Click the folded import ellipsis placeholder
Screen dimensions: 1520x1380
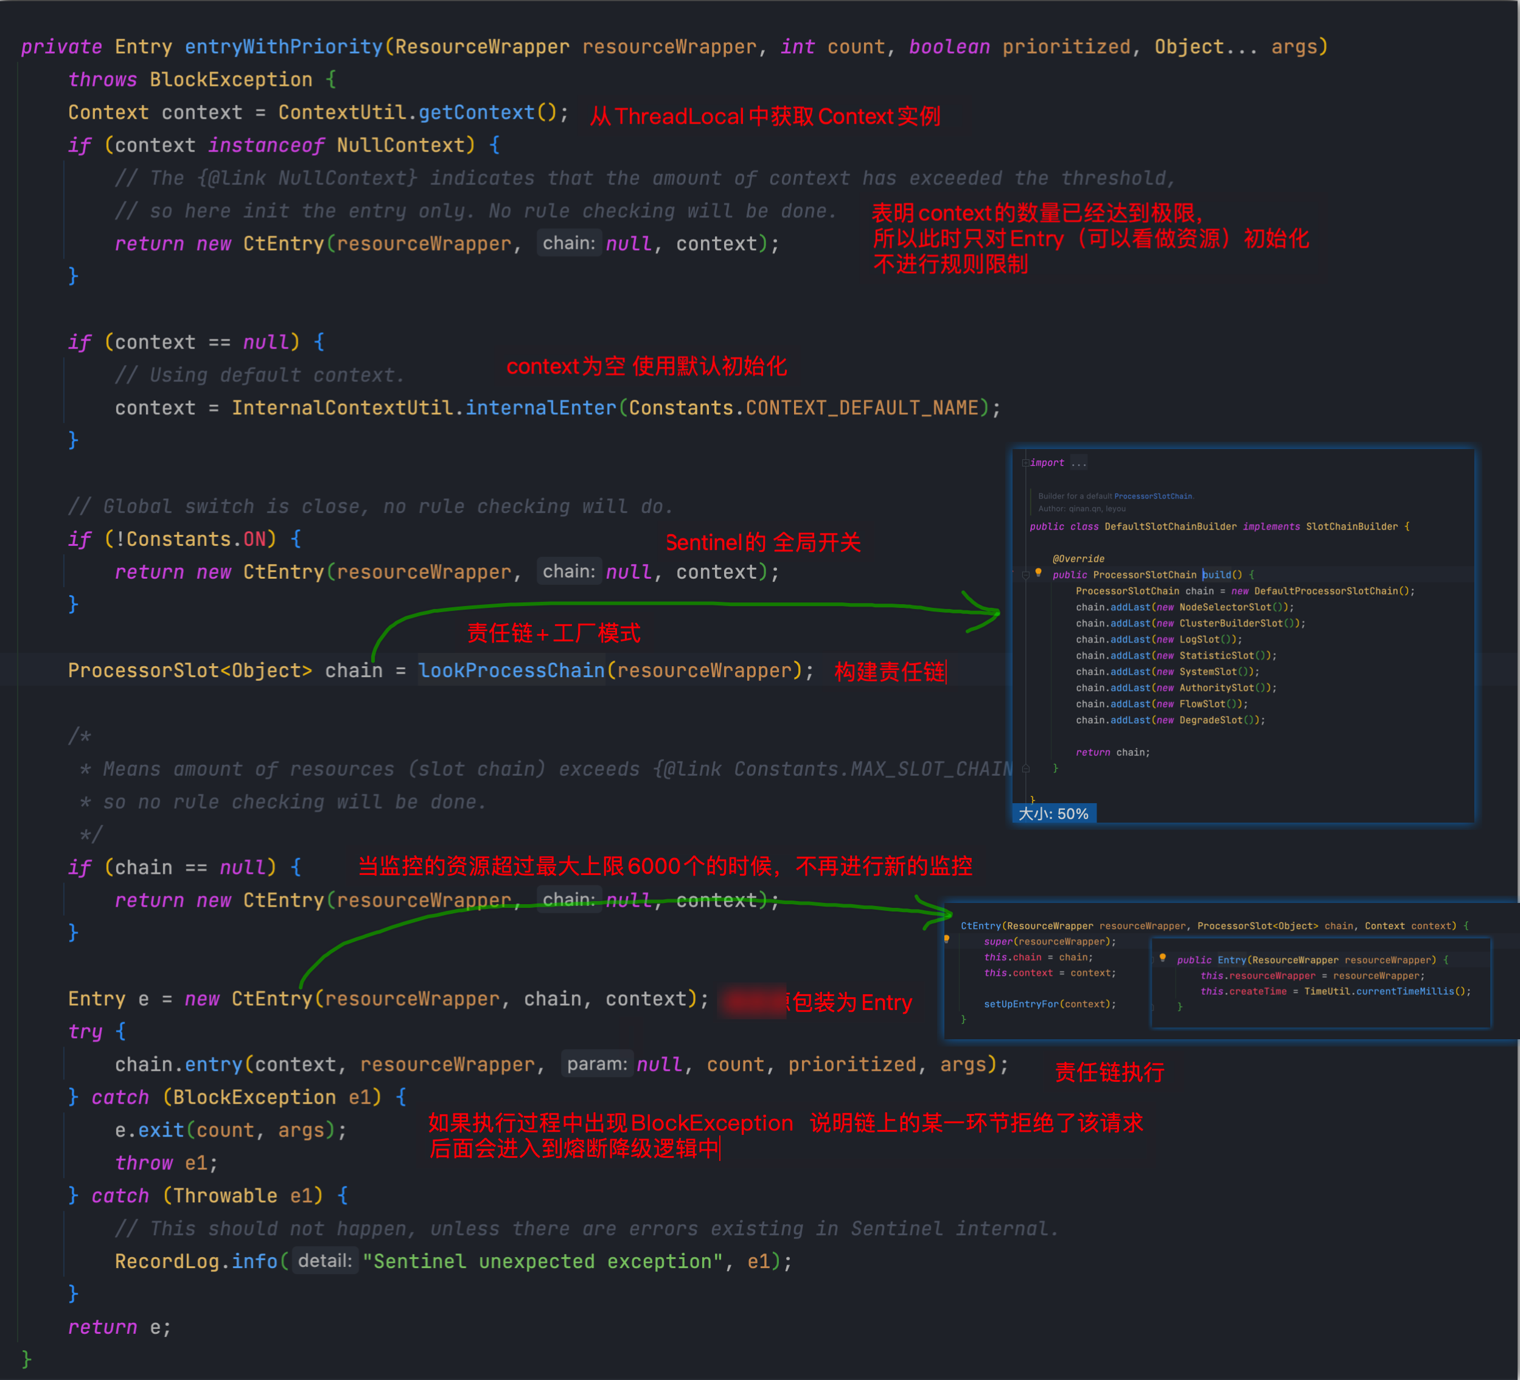(x=1079, y=463)
